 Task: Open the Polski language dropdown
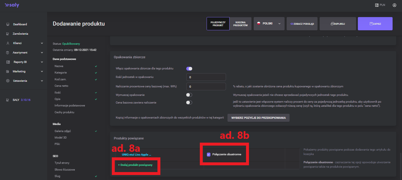click(x=269, y=24)
